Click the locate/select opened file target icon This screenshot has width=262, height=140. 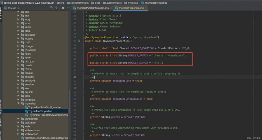coord(51,8)
